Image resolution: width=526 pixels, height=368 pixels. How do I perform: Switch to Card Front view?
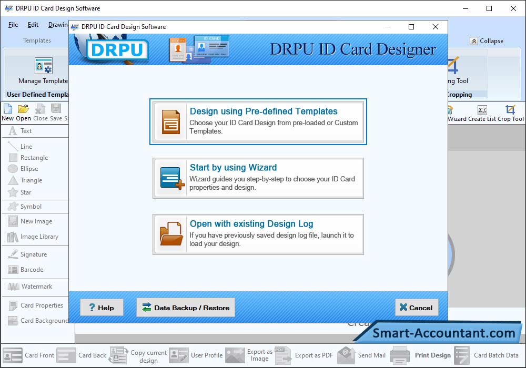[28, 355]
